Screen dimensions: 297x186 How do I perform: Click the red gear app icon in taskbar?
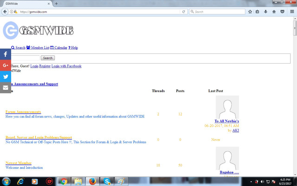point(49,181)
